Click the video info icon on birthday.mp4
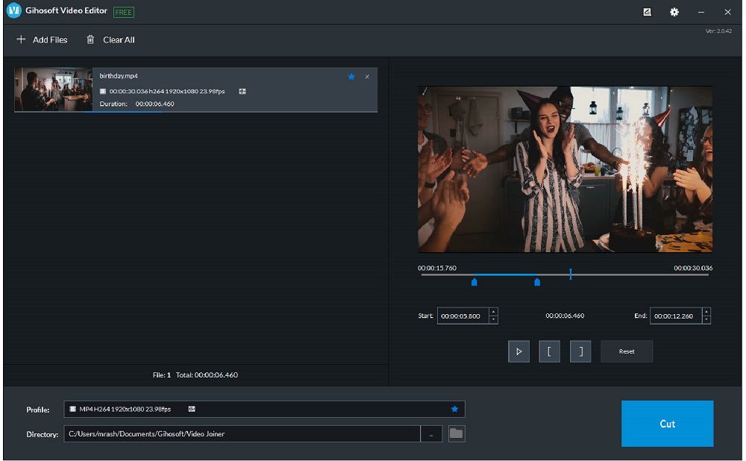This screenshot has height=461, width=746. [x=241, y=91]
